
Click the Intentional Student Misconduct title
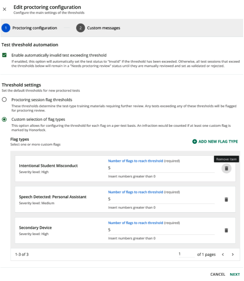48,166
